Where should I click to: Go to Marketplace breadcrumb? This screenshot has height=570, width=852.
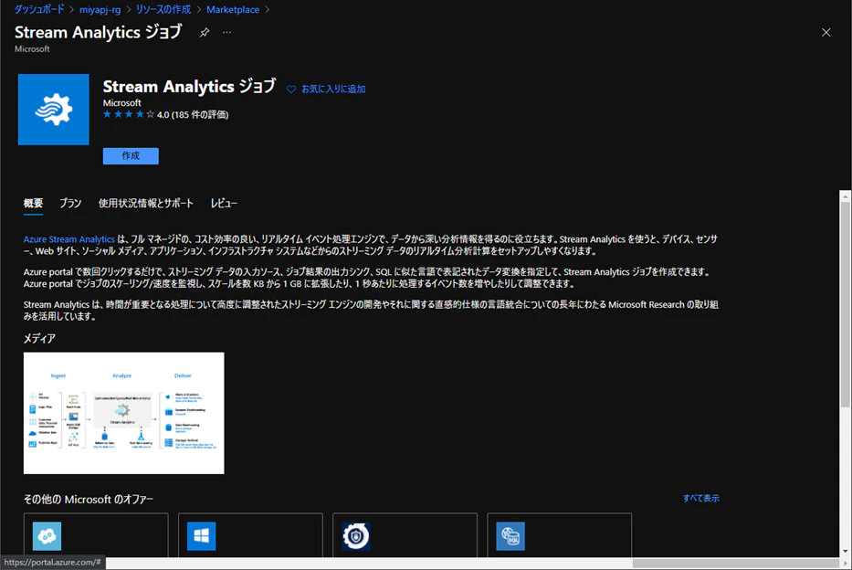233,9
